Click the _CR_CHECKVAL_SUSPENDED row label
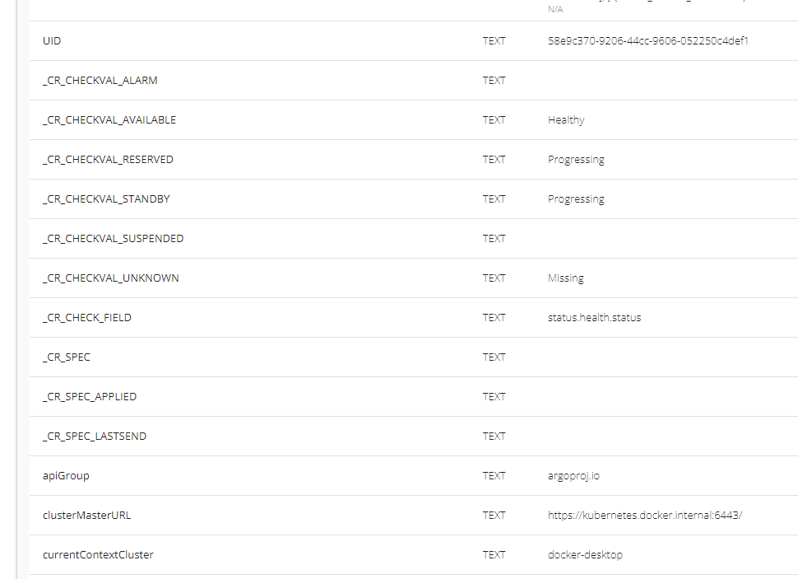Viewport: 798px width, 579px height. 114,238
